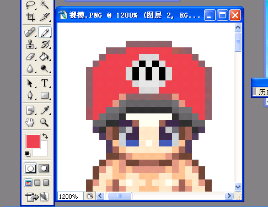Select the Notes tool
The image size is (268, 207).
coord(30,110)
